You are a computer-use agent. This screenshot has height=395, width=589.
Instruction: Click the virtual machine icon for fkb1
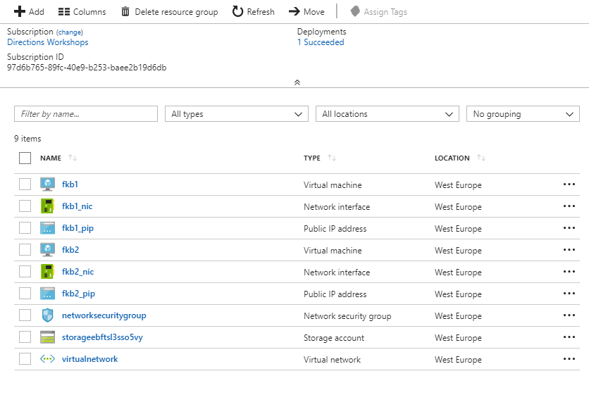pos(47,184)
